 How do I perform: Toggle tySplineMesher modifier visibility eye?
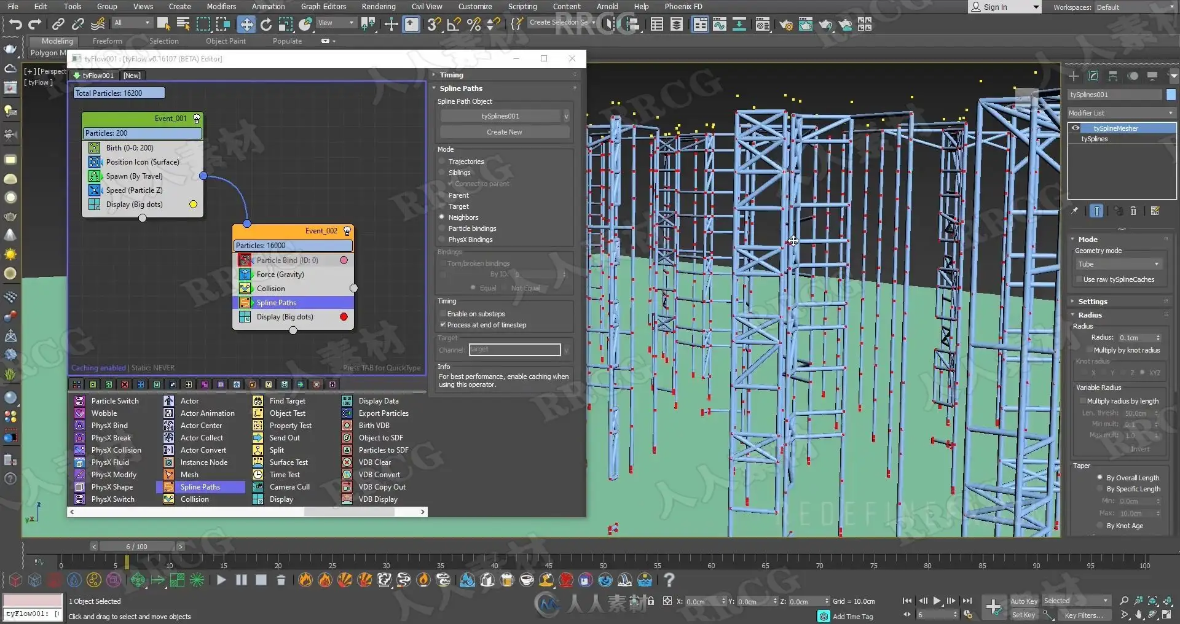tap(1076, 128)
